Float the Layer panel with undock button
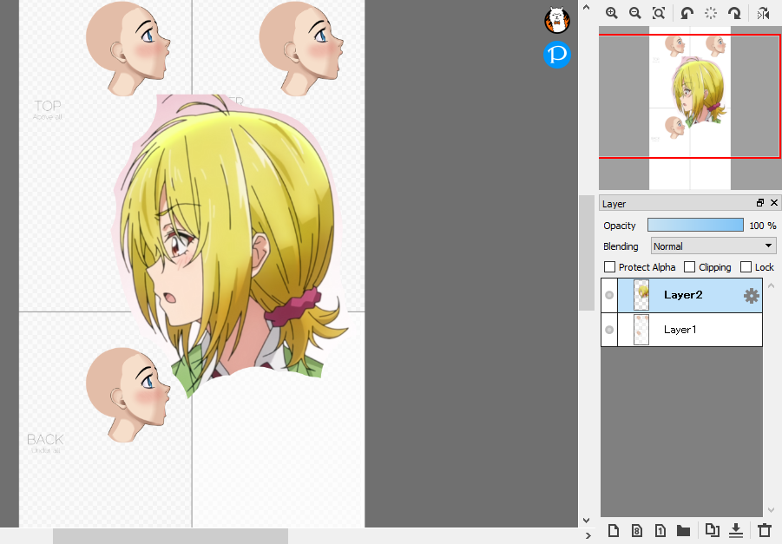782x544 pixels. [760, 203]
